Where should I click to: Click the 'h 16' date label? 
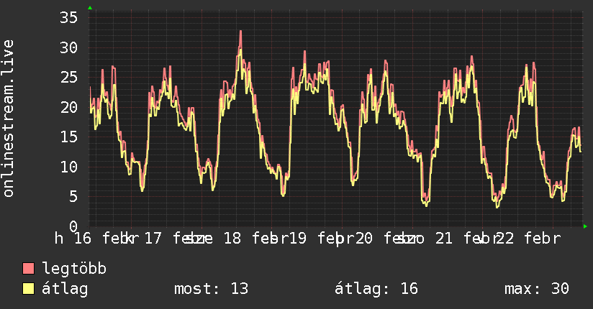pyautogui.click(x=73, y=239)
